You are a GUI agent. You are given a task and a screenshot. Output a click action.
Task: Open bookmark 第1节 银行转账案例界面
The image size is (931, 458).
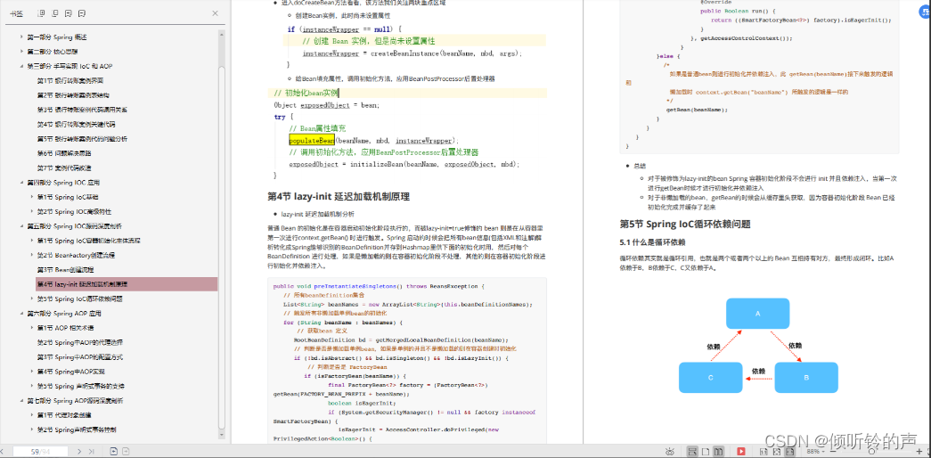tap(70, 80)
